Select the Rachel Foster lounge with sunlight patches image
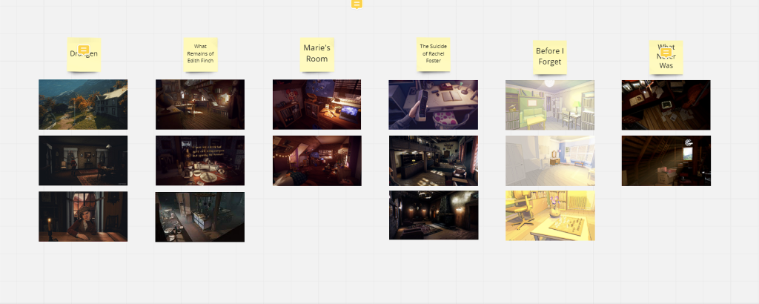This screenshot has width=759, height=304. tap(434, 161)
